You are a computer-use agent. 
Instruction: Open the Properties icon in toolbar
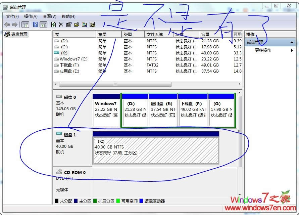(69, 24)
